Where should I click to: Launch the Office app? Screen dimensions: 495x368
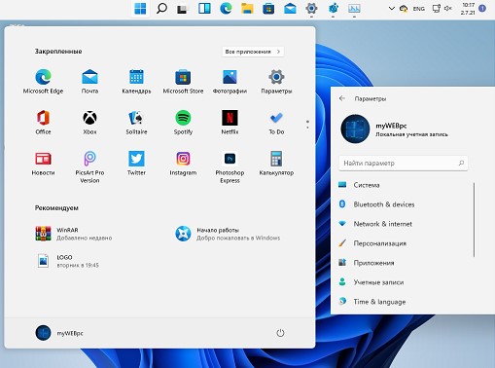click(x=43, y=122)
